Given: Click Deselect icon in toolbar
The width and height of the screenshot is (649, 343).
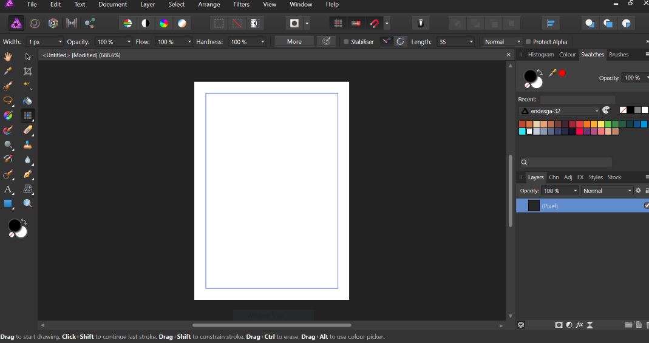Looking at the screenshot, I should (237, 23).
